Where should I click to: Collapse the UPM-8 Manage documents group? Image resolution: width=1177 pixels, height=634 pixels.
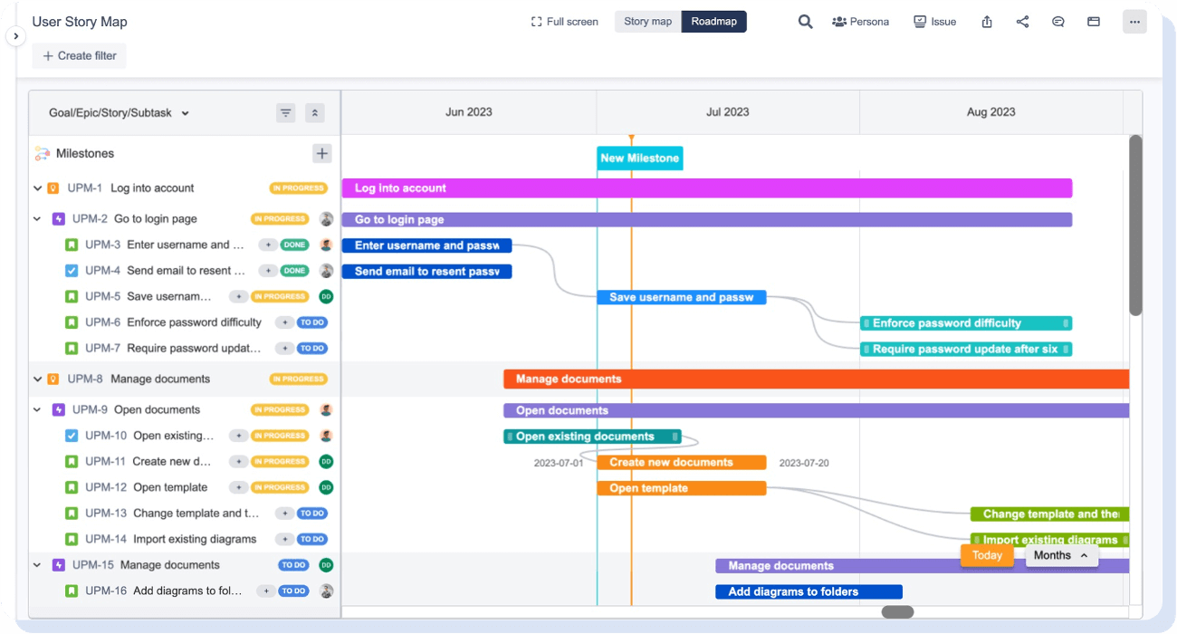38,379
